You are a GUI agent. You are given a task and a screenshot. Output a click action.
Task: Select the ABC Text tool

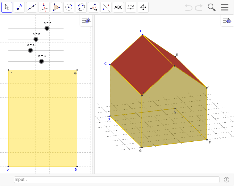coord(118,7)
